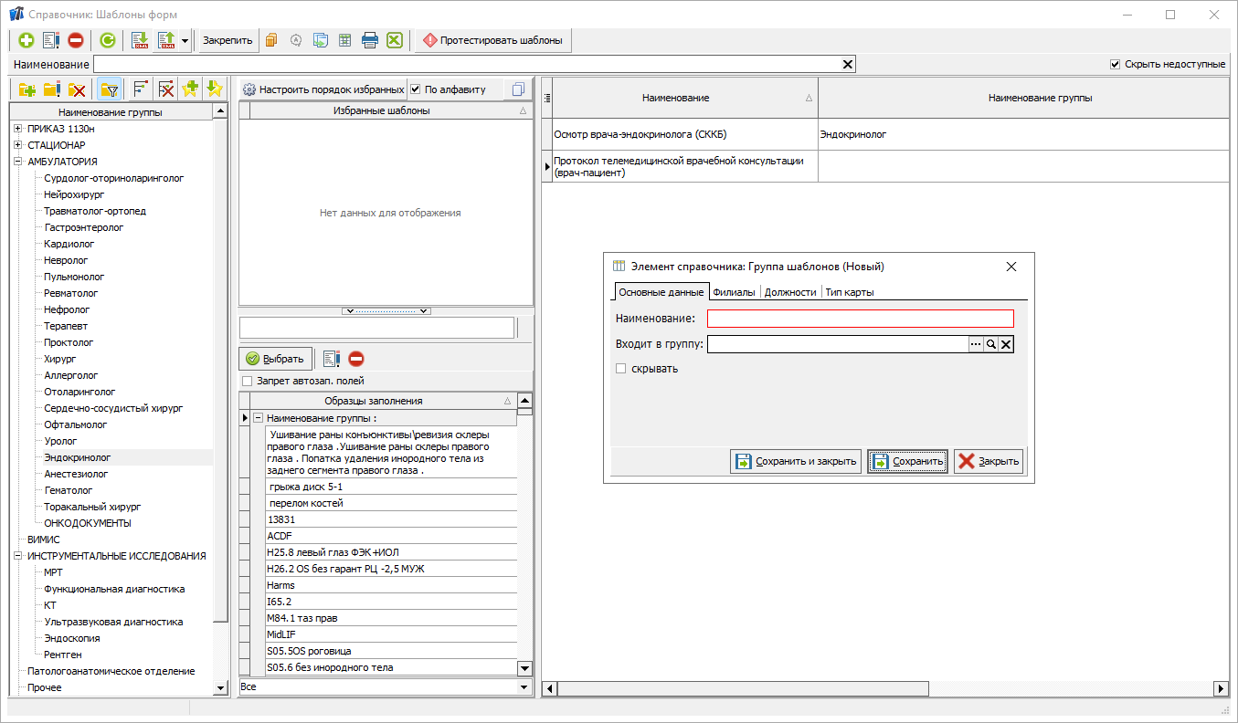1238x723 pixels.
Task: Click the green add template icon
Action: click(x=26, y=40)
